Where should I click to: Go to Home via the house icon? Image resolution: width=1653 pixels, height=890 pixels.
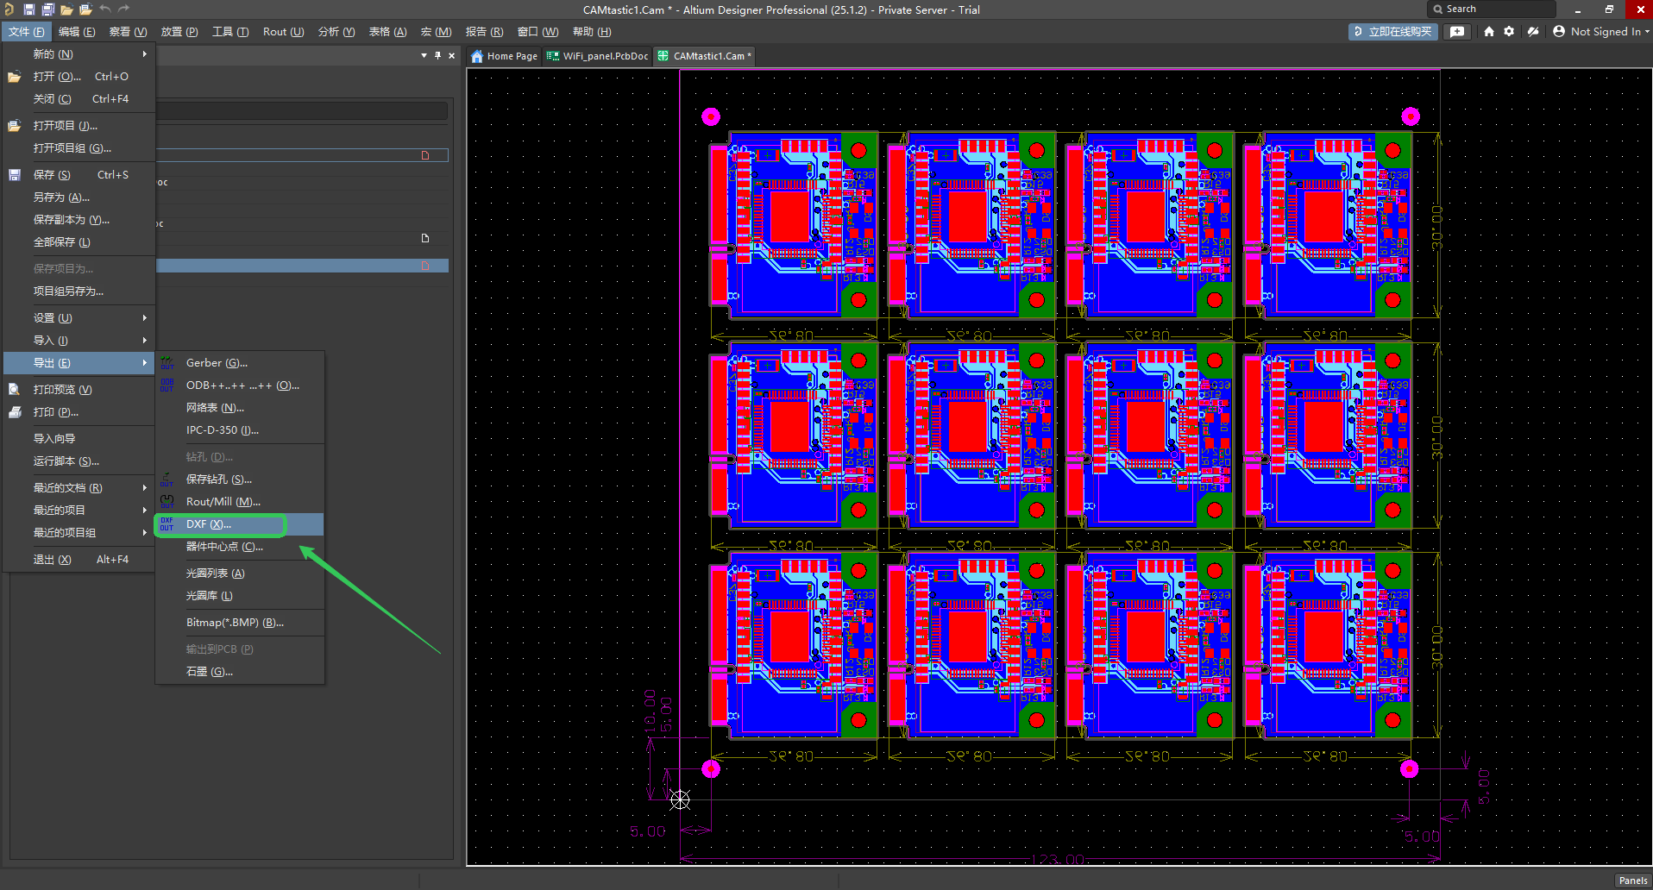click(1488, 32)
